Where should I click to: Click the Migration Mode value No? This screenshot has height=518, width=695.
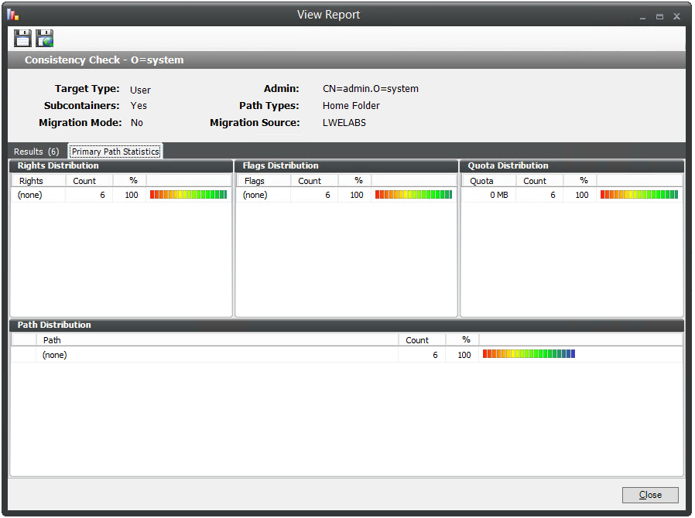coord(136,123)
